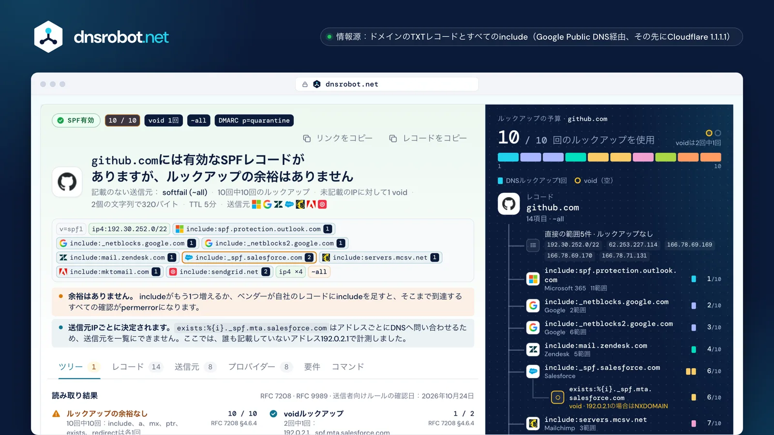Screen dimensions: 774x435
Task: Open the レコード 14 tab
Action: (x=138, y=367)
